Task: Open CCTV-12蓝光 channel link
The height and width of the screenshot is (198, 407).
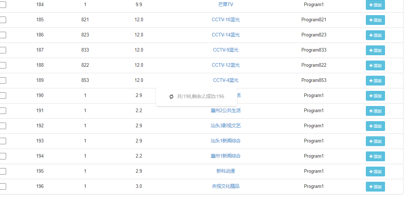Action: click(226, 65)
